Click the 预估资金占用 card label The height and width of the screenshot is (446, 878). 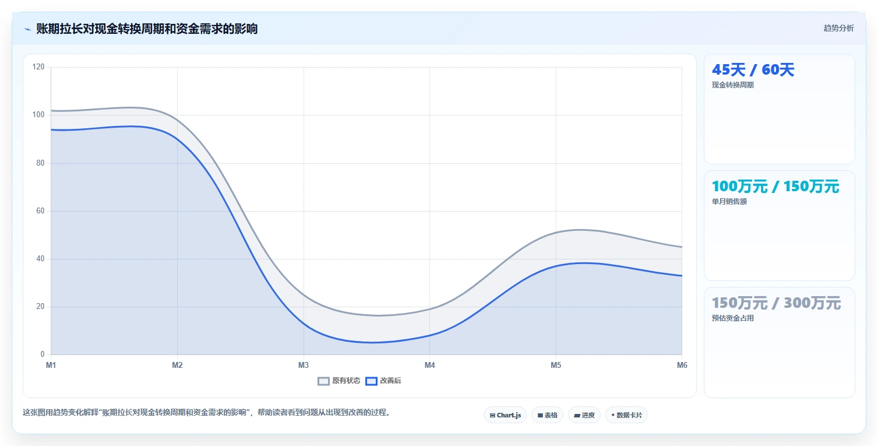pos(732,318)
